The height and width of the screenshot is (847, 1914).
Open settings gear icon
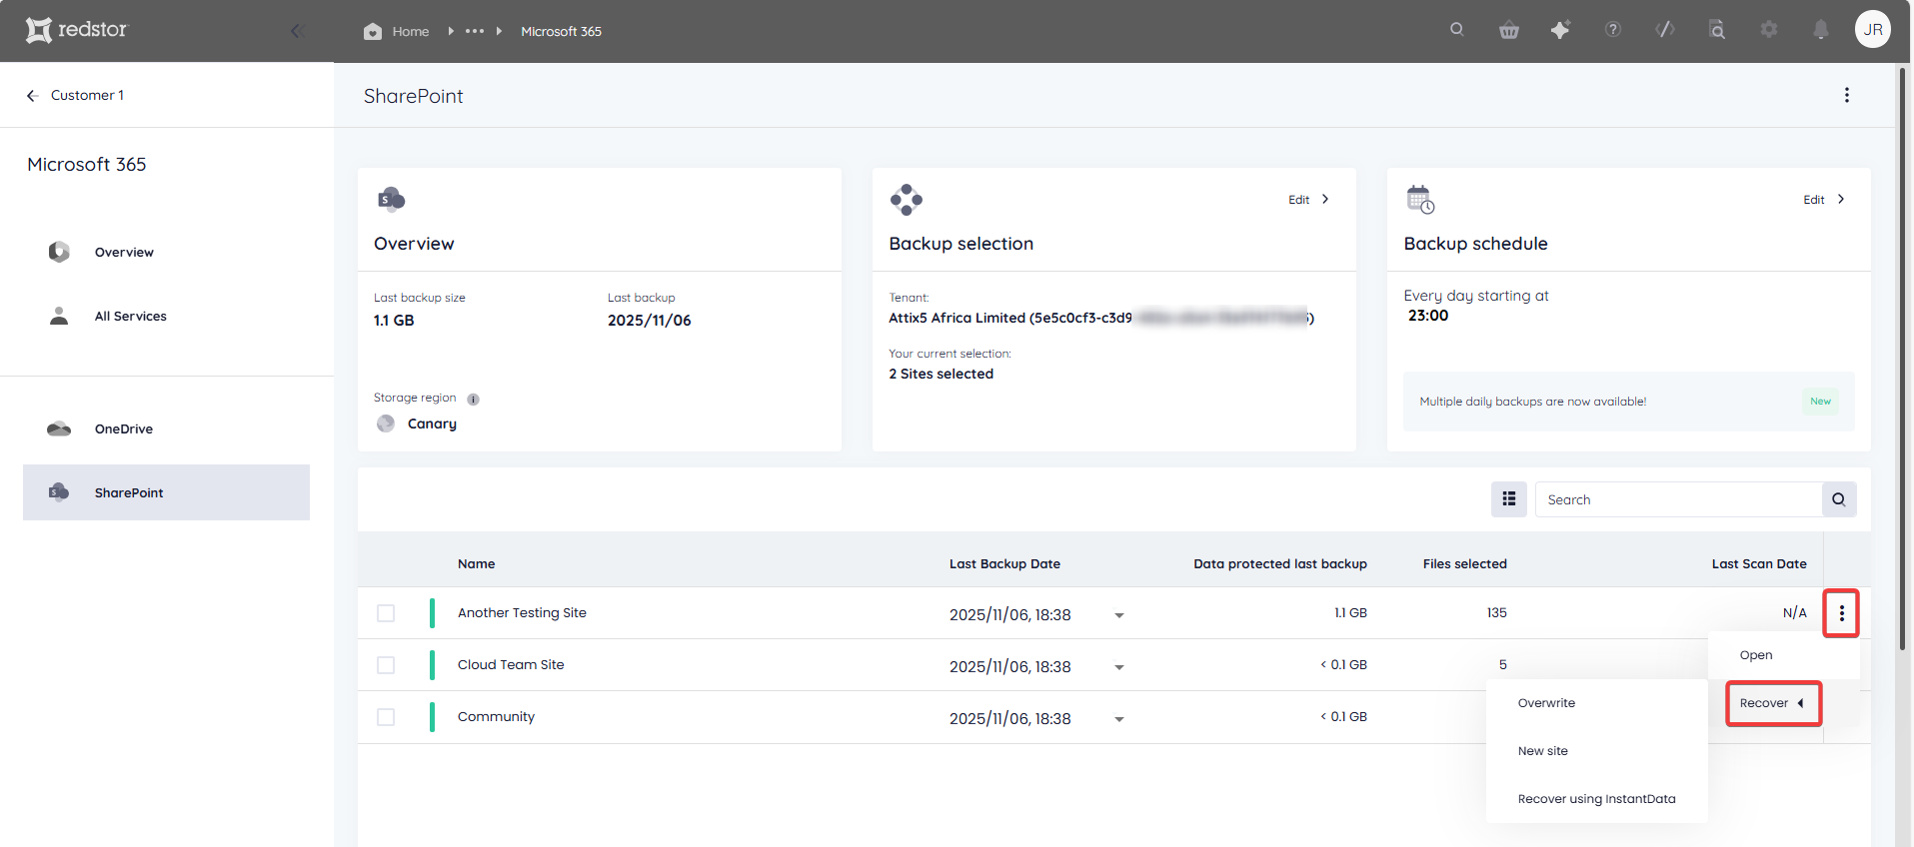[x=1769, y=30]
